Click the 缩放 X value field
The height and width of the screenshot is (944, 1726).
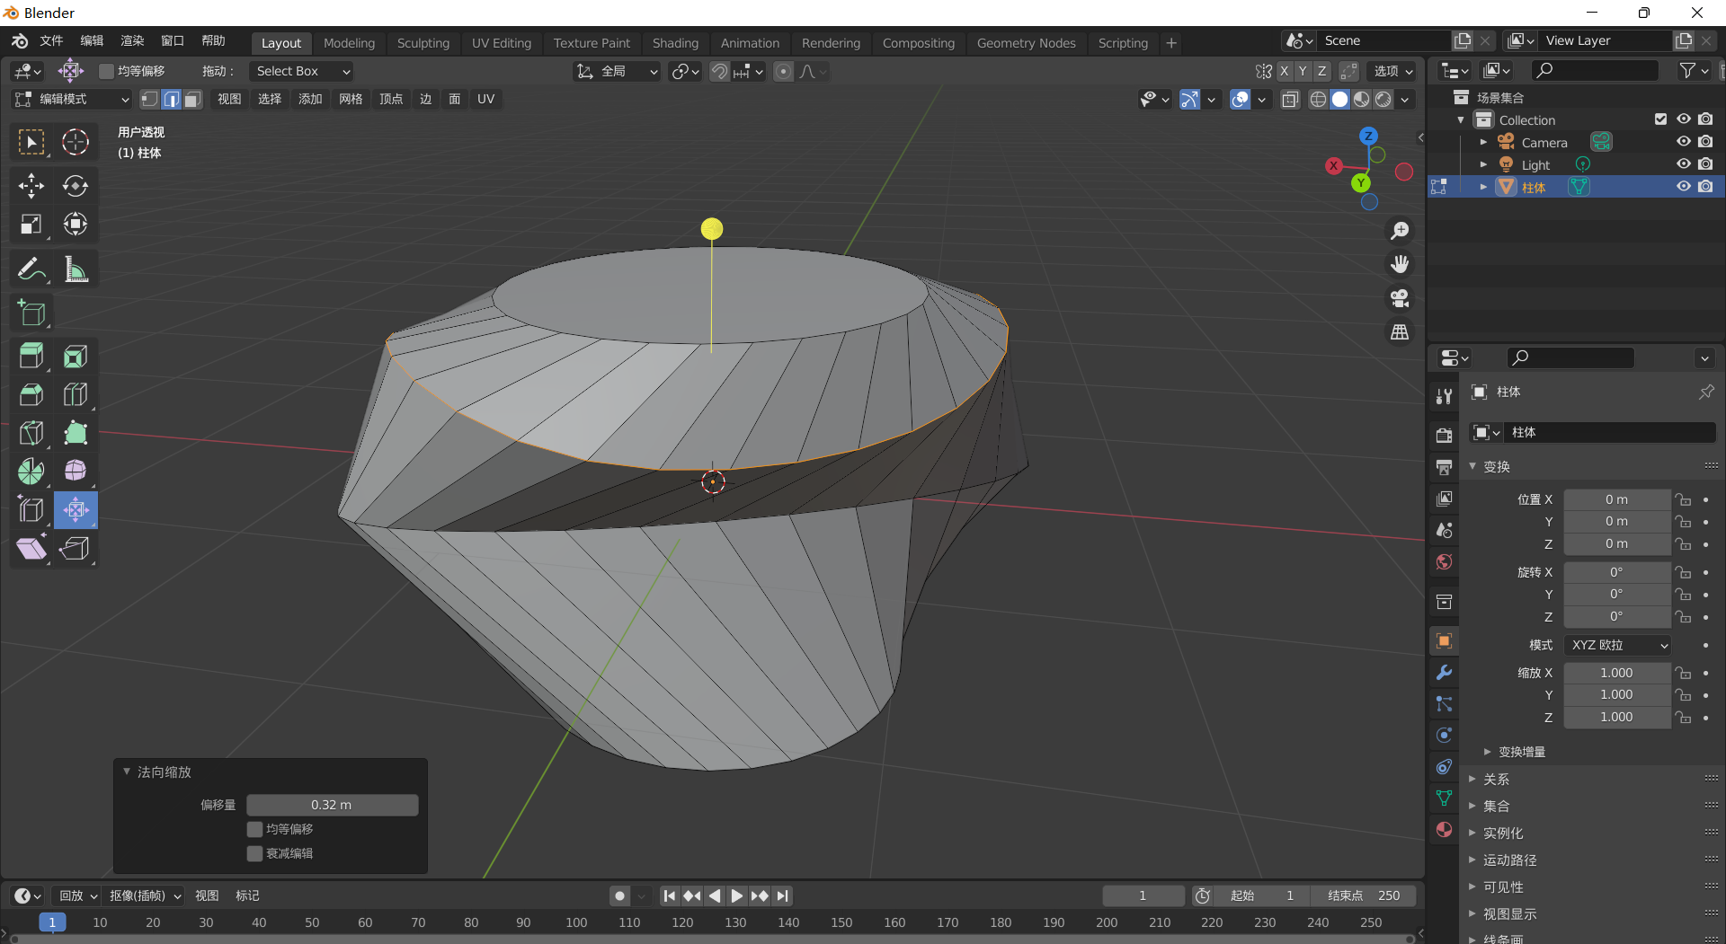tap(1616, 673)
